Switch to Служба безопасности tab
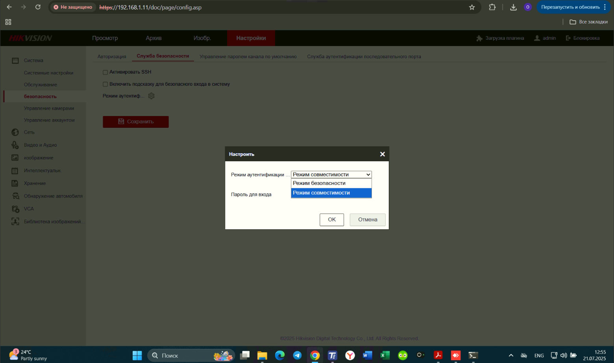Viewport: 614px width, 363px height. [163, 56]
